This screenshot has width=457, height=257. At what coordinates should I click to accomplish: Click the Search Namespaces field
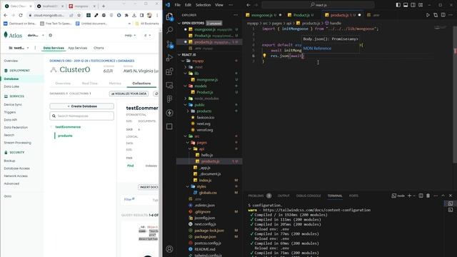(82, 116)
